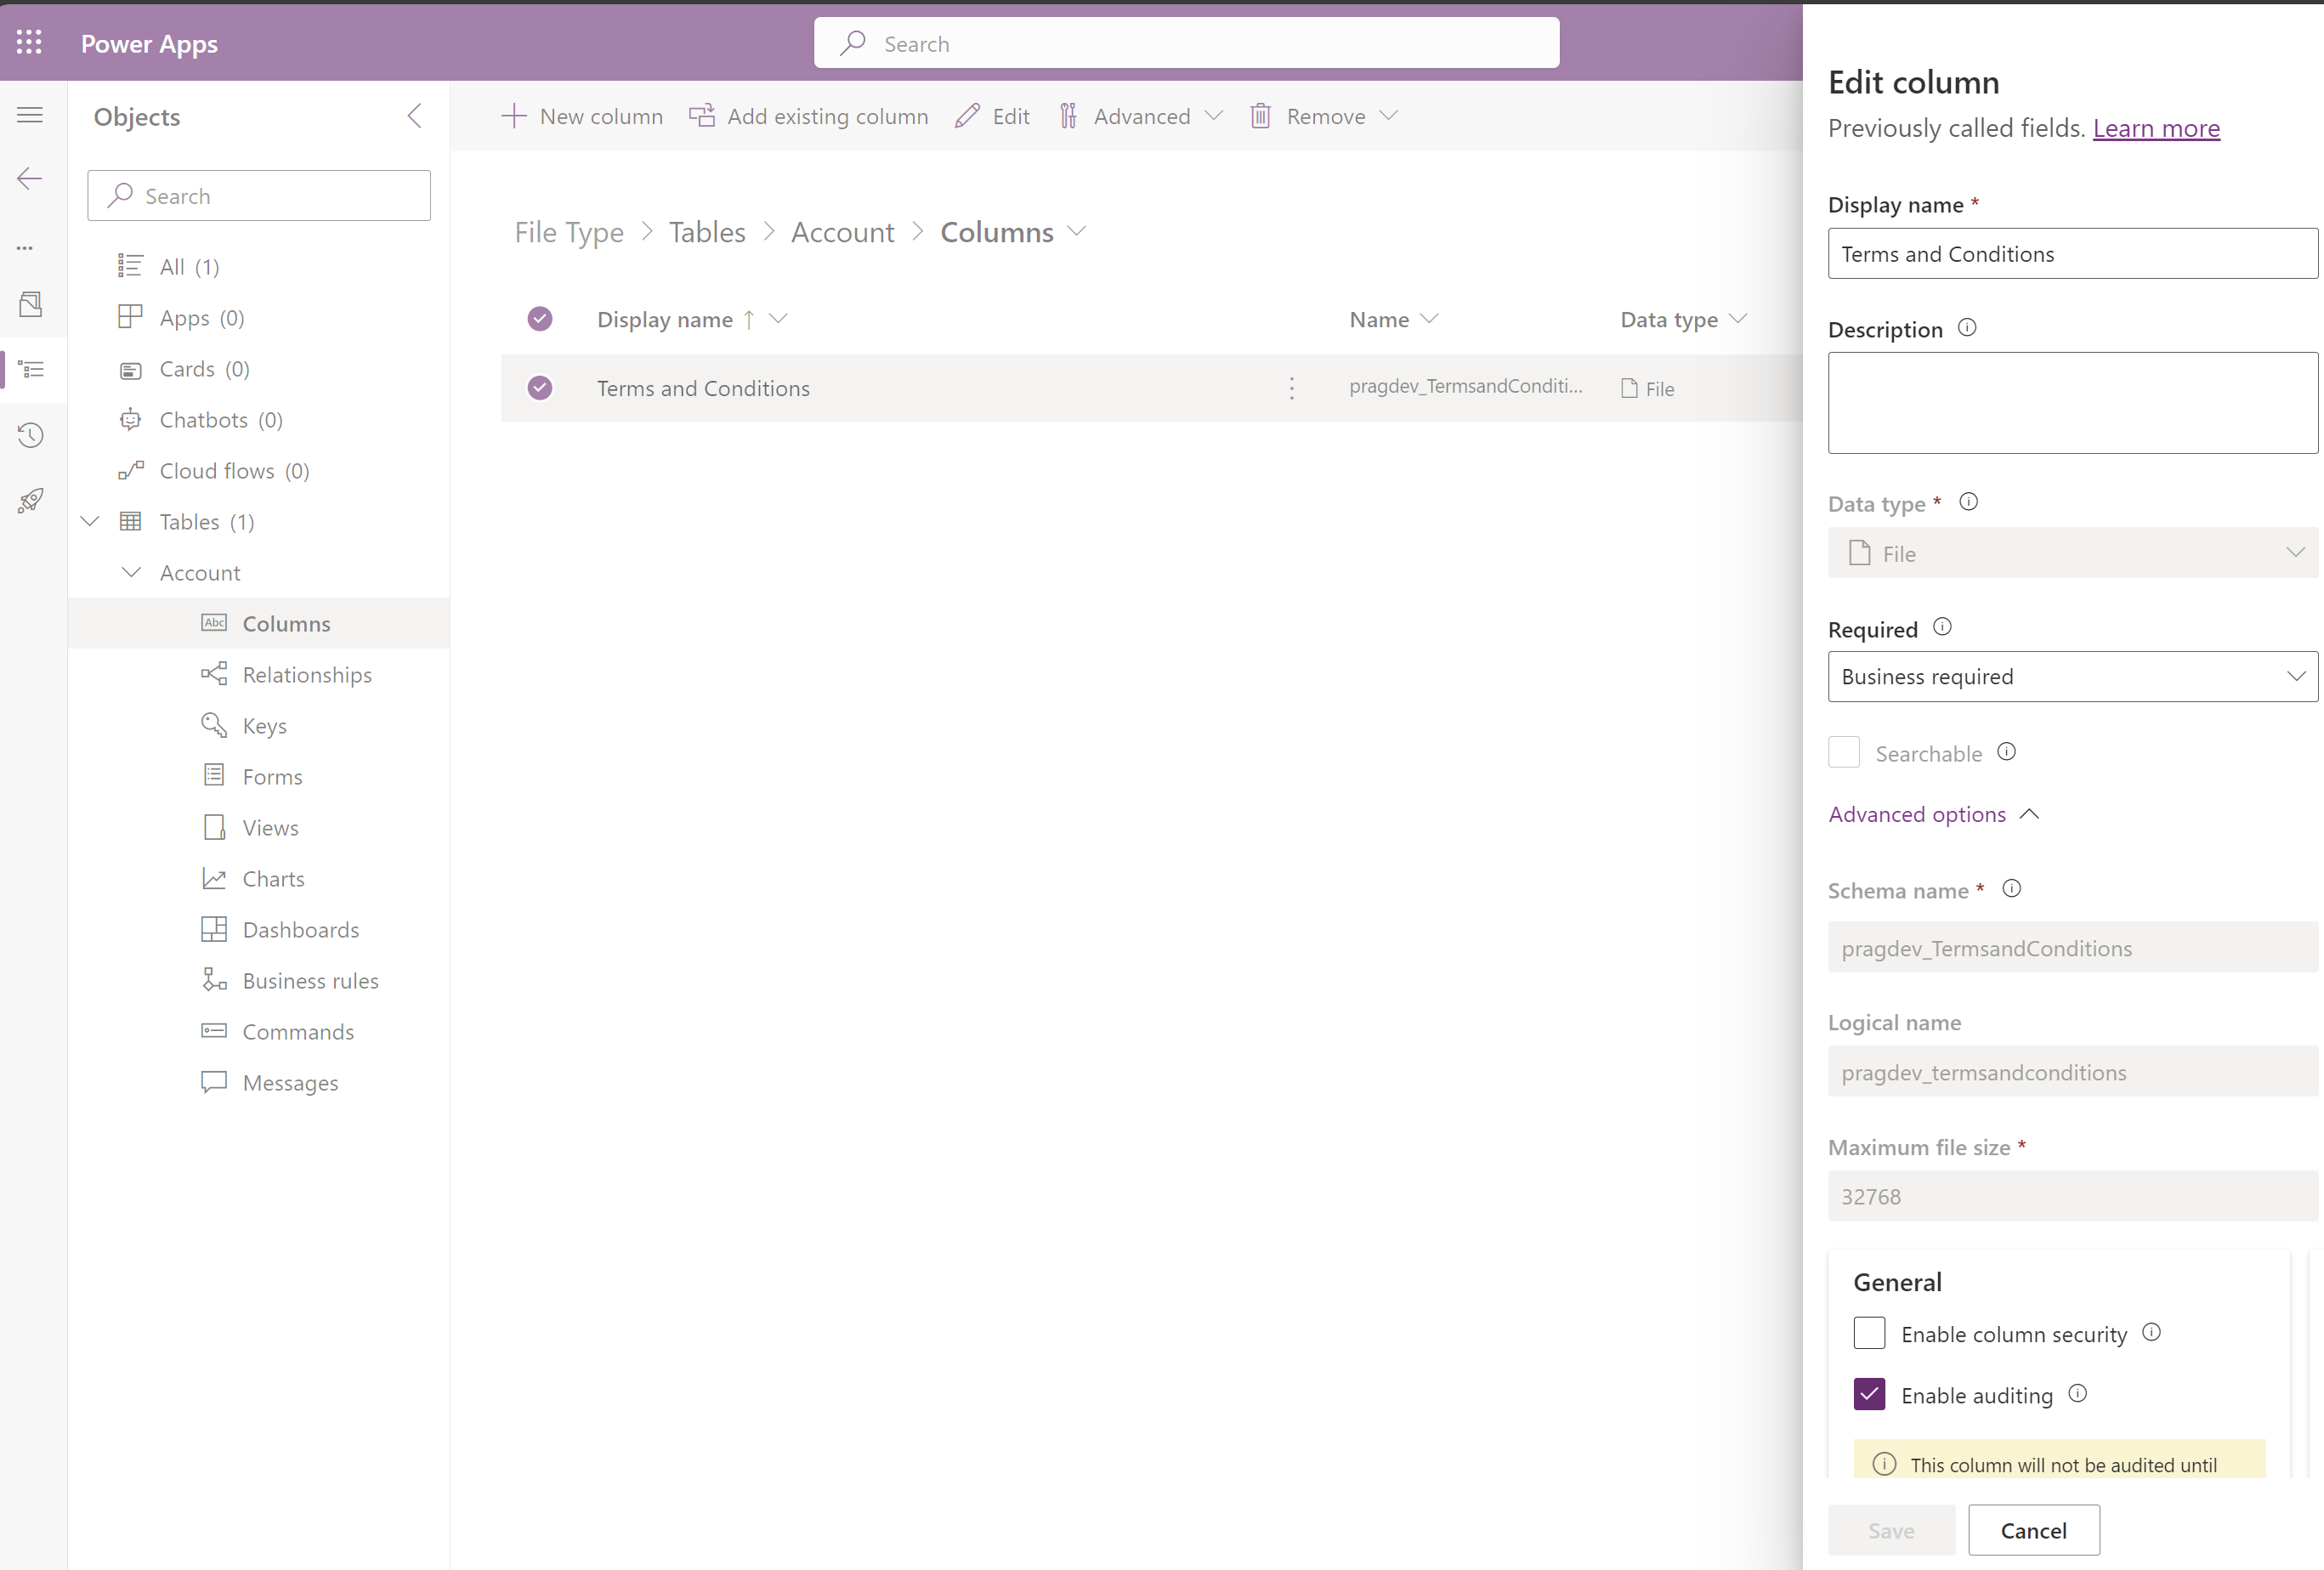2324x1570 pixels.
Task: Open the Learn more link
Action: click(2155, 128)
